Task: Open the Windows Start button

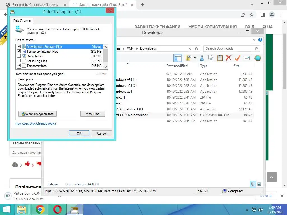Action: pyautogui.click(x=7, y=209)
